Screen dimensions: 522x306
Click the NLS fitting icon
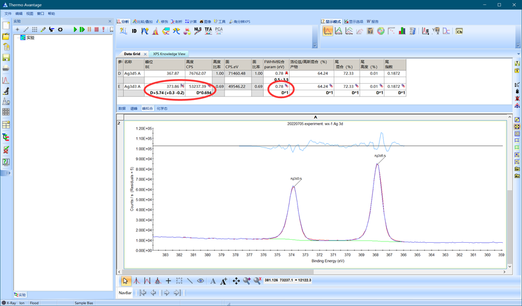(x=198, y=30)
